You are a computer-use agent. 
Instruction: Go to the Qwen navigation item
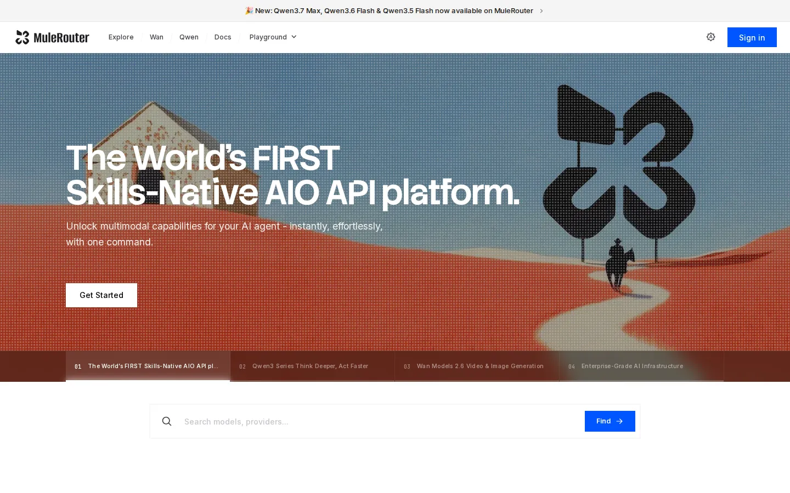tap(189, 37)
